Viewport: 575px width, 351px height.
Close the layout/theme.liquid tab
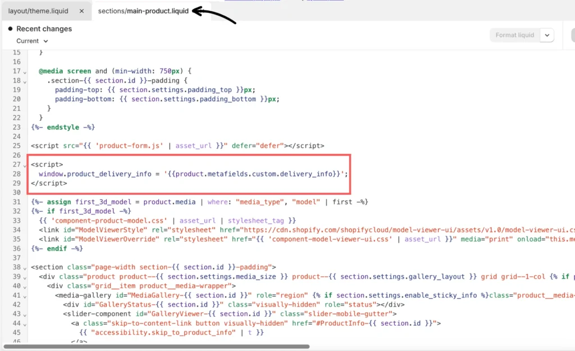pyautogui.click(x=81, y=11)
